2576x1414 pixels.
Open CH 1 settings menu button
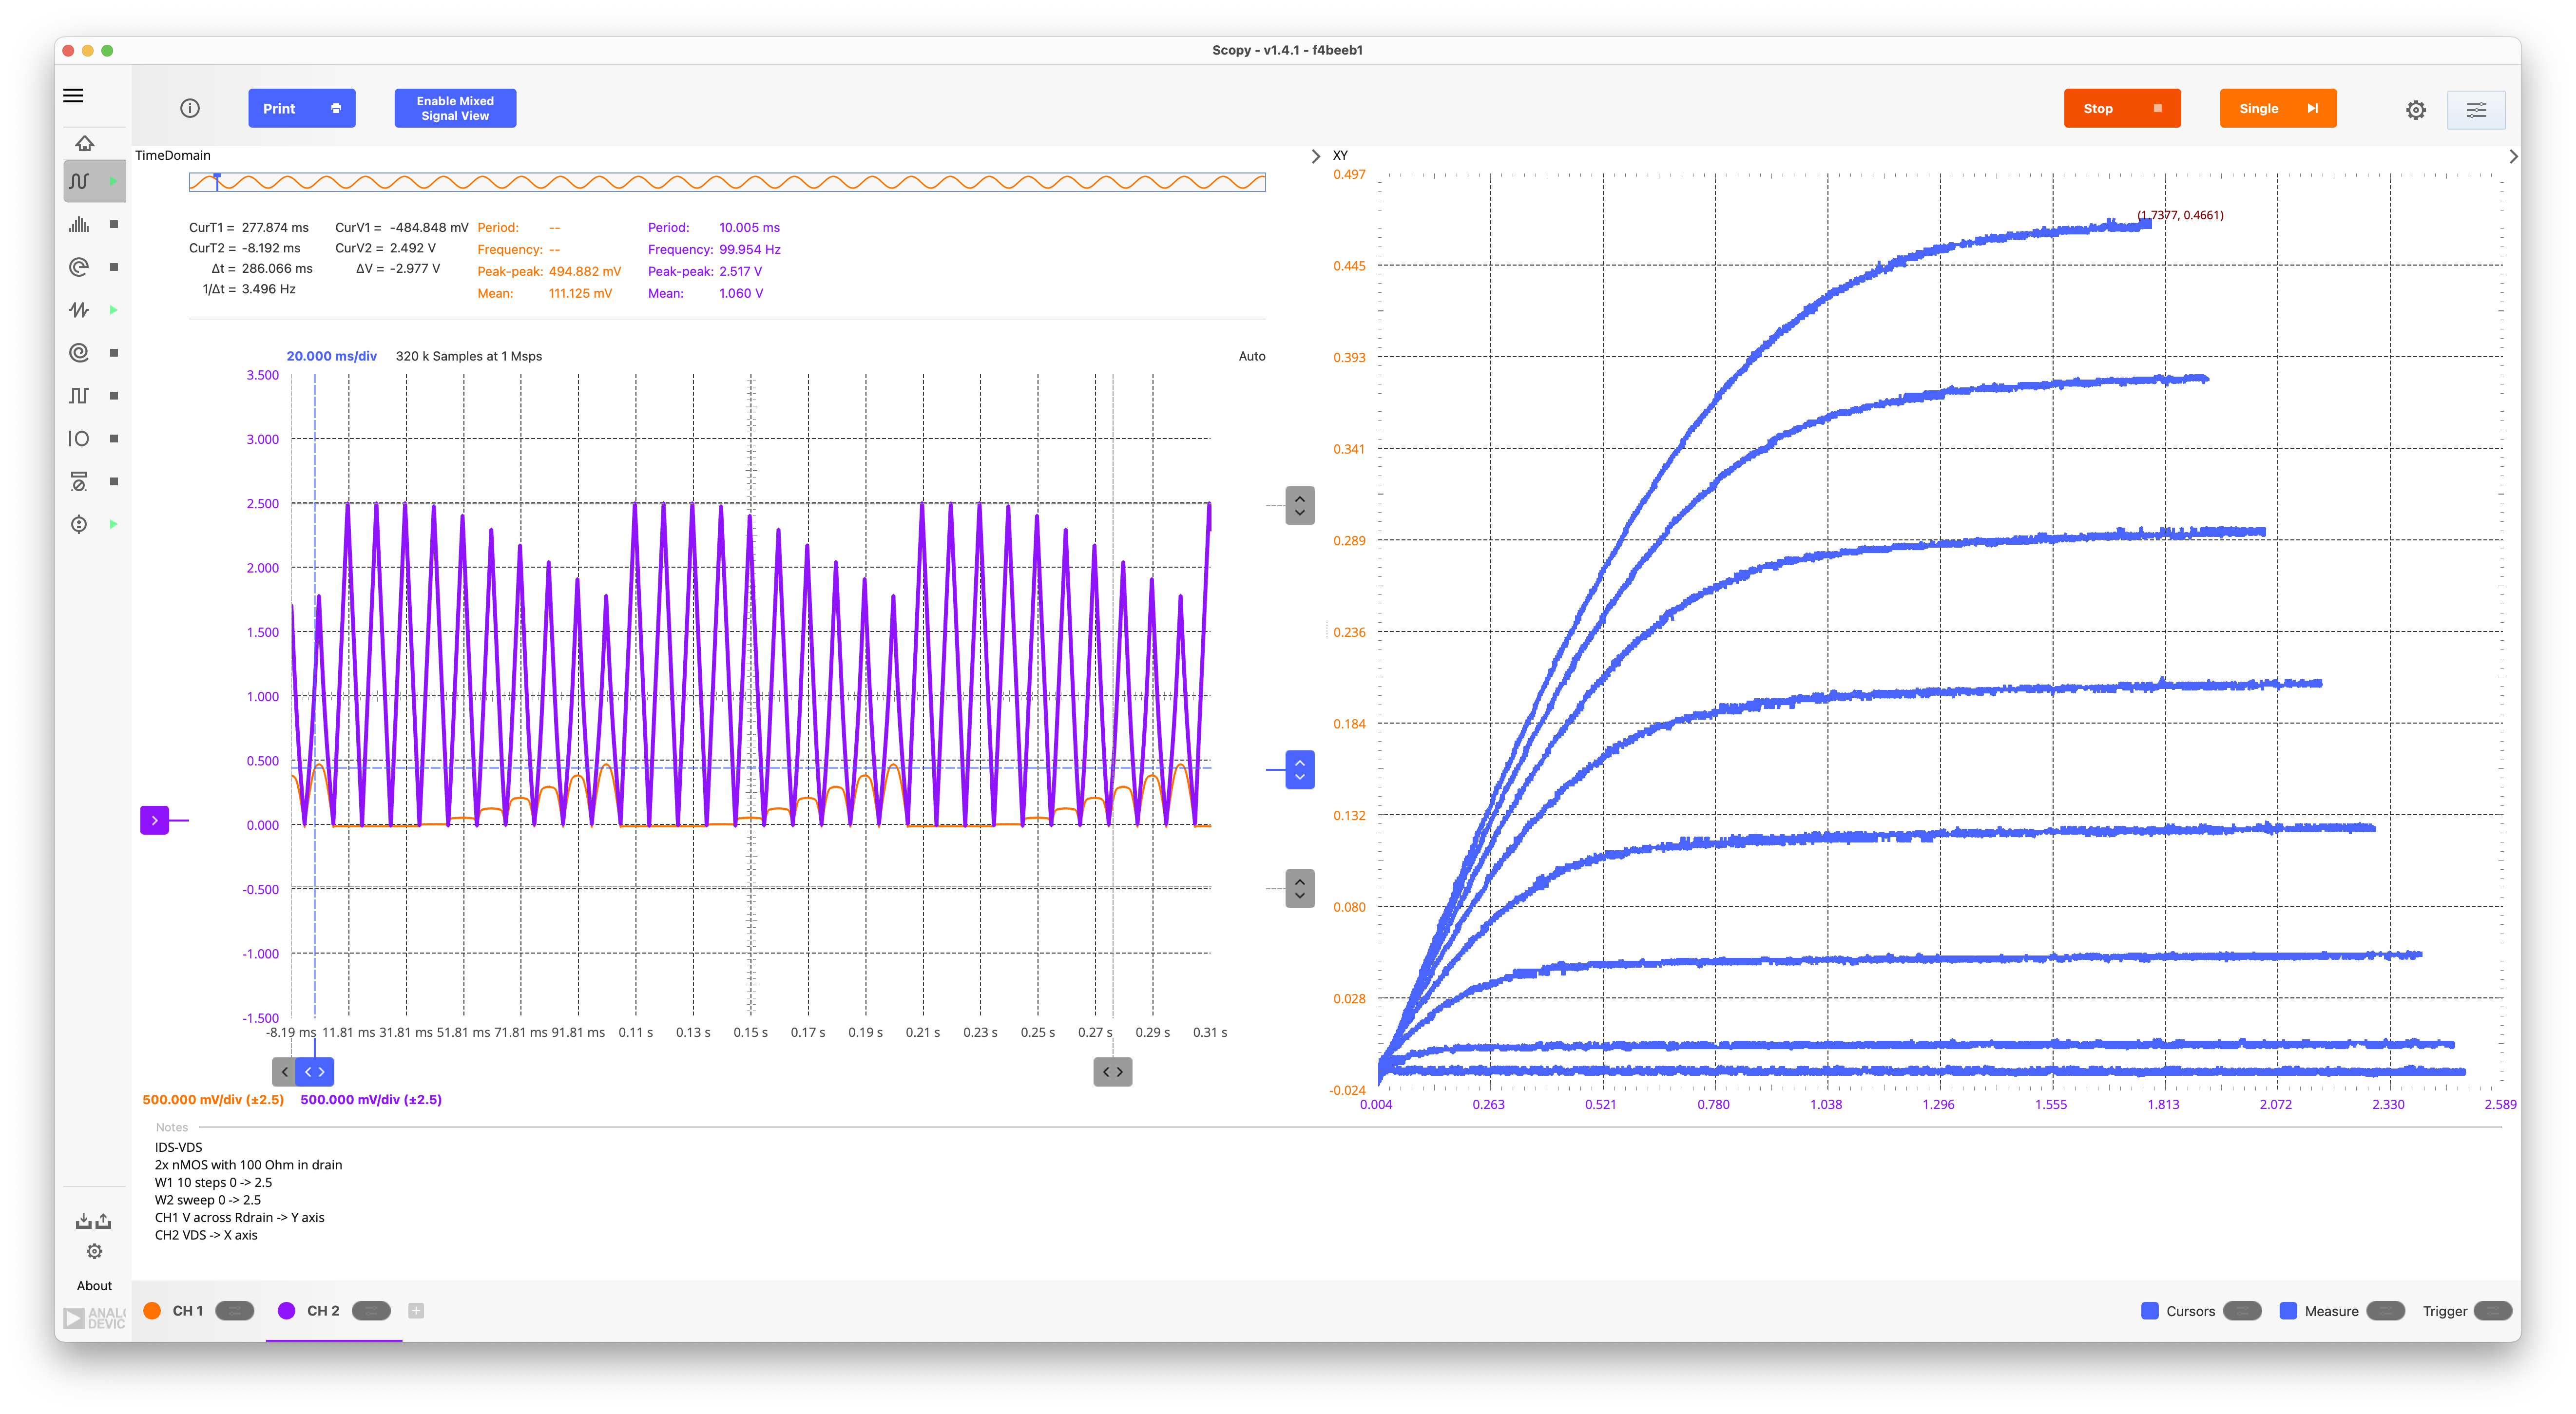click(x=235, y=1311)
